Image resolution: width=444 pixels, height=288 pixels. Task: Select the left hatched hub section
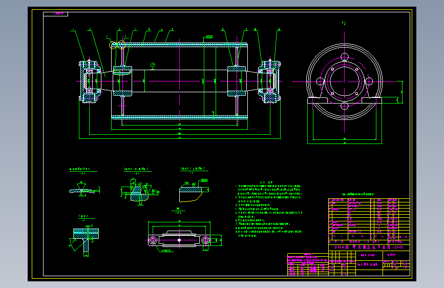click(122, 81)
